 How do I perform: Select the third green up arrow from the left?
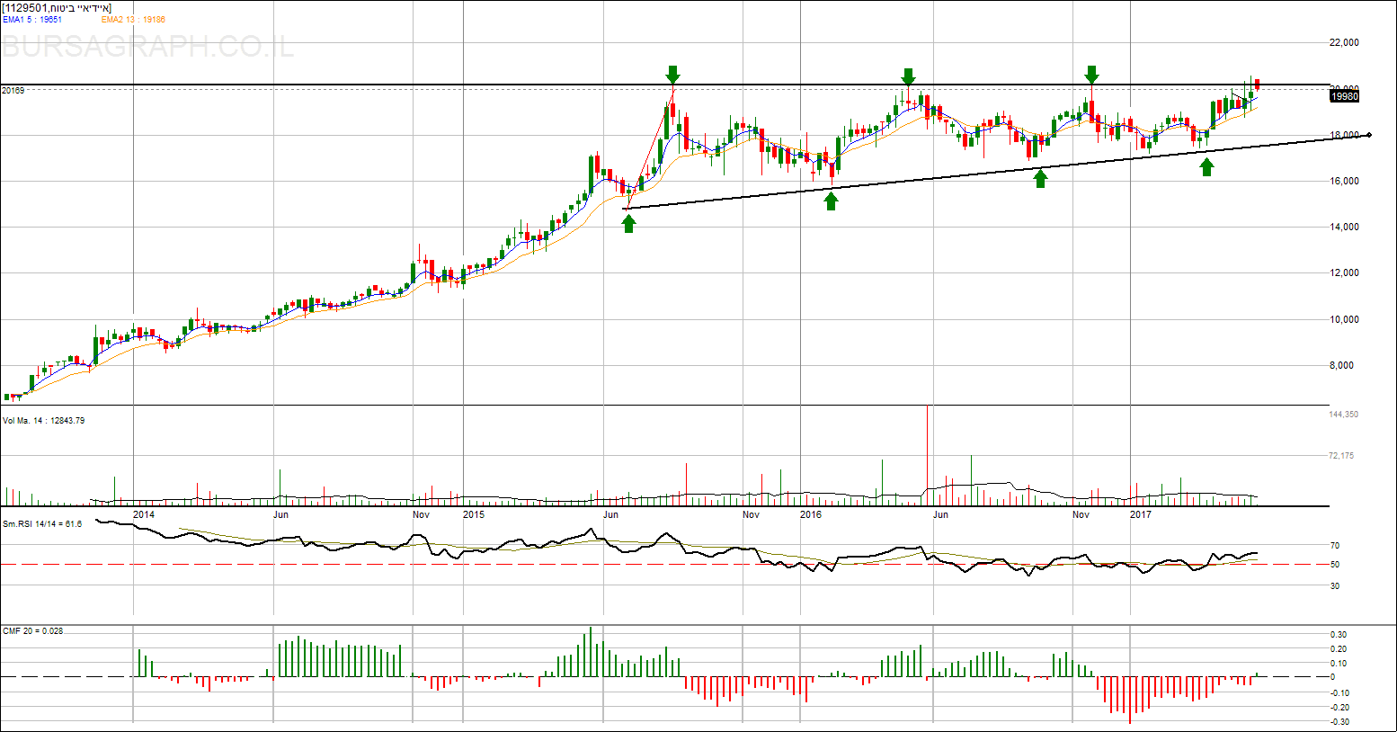(x=1040, y=178)
